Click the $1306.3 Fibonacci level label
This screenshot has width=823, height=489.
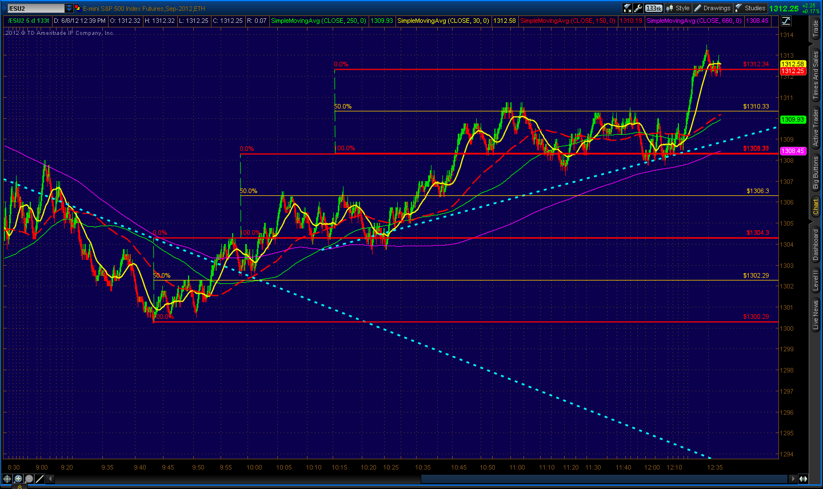(758, 191)
